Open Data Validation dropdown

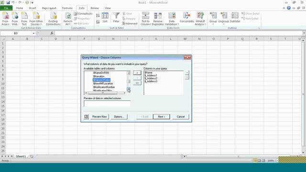172,23
